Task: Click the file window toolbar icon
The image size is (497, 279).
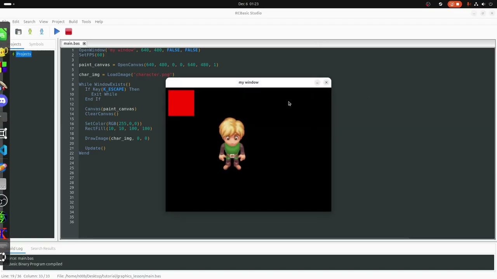Action: (18, 31)
